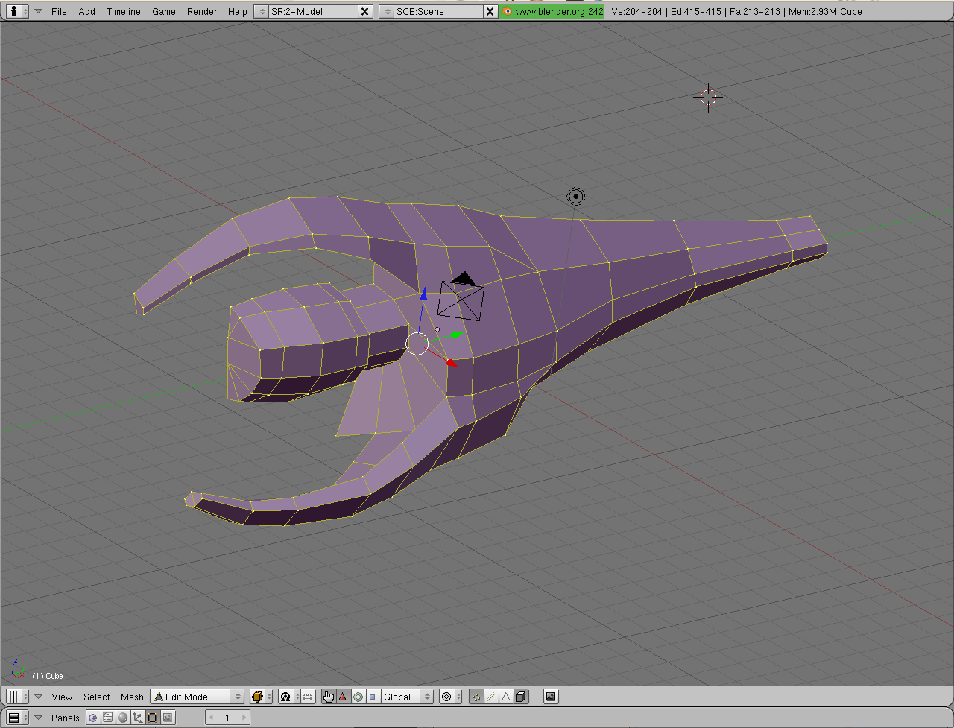This screenshot has height=728, width=954.
Task: Click the render this window icon
Action: click(551, 697)
